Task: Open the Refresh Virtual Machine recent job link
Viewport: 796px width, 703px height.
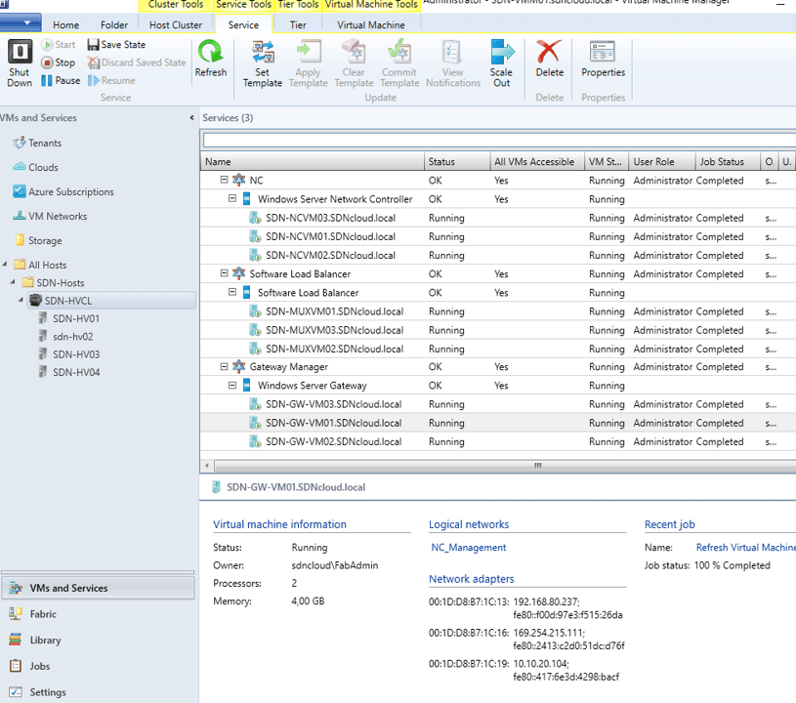Action: pyautogui.click(x=746, y=548)
